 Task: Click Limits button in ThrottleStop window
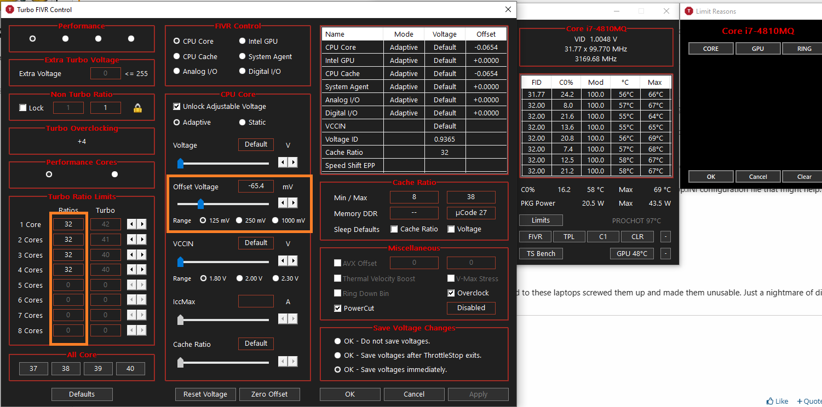click(541, 220)
